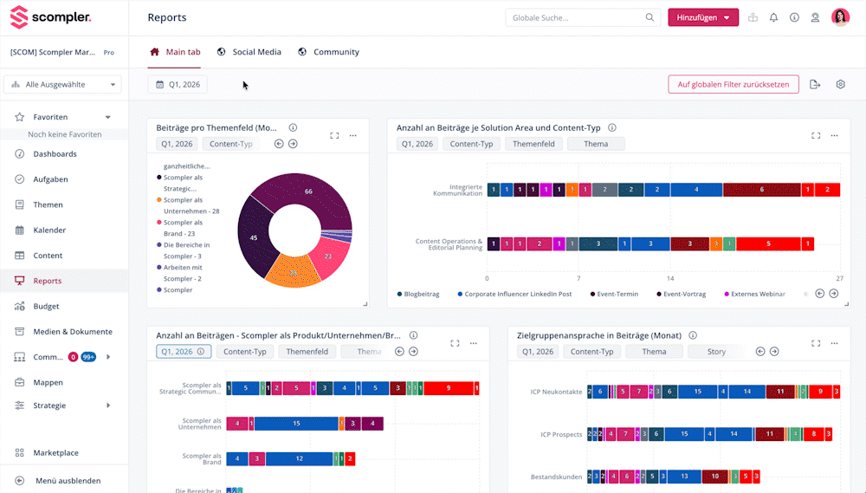866x493 pixels.
Task: Go to previous legend page in Solution Area chart
Action: point(819,294)
